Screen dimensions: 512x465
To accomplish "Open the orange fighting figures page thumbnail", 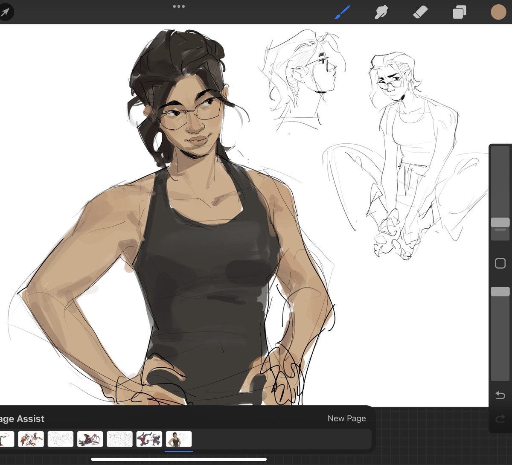I will (31, 439).
